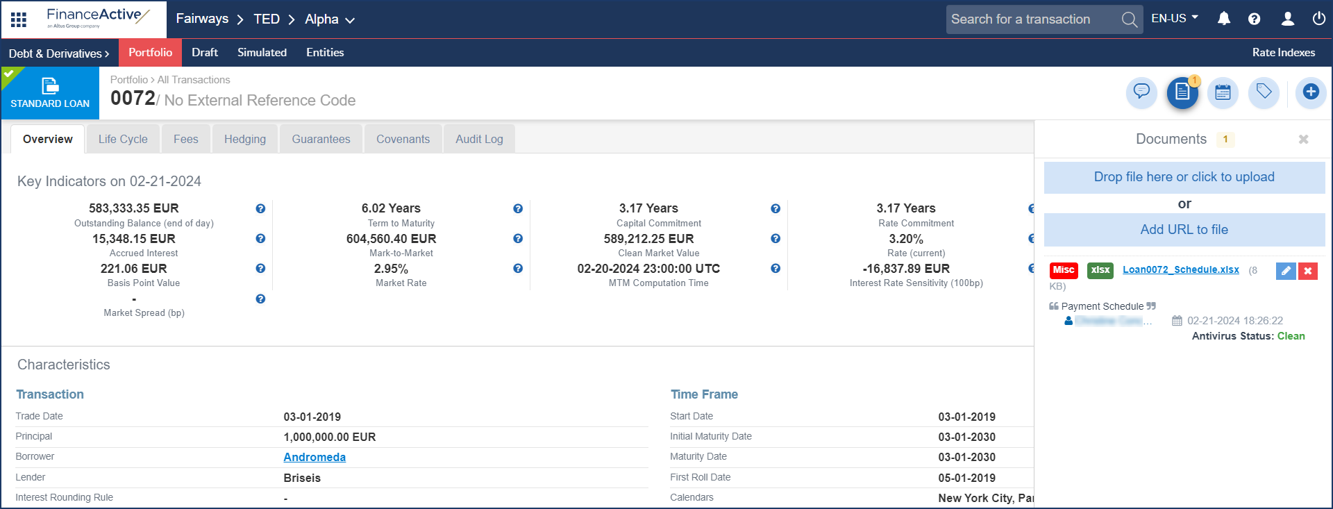Expand the Alpha breadcrumb dropdown
This screenshot has height=509, width=1333.
(x=330, y=19)
